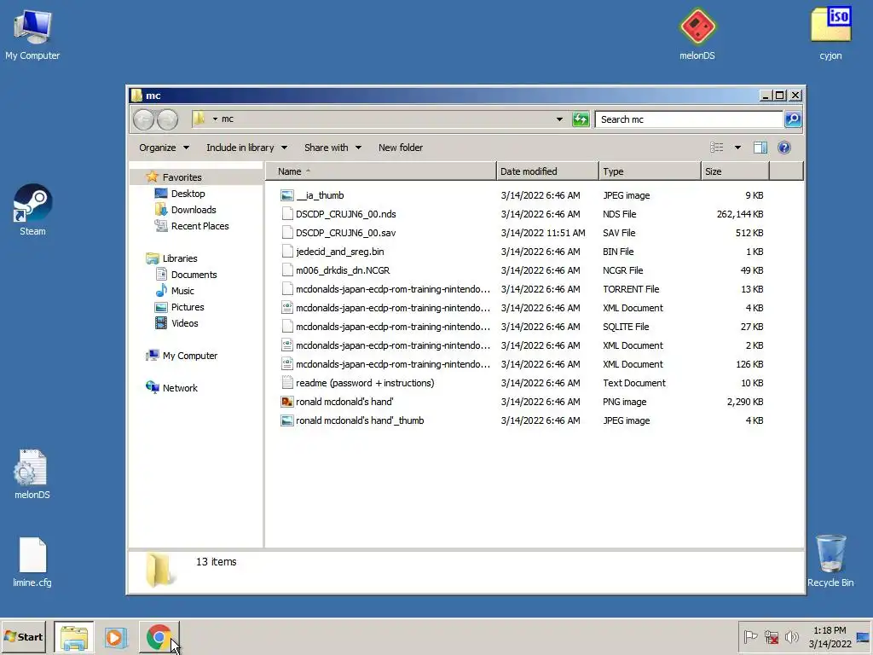Select the limine.cfg desktop file

pos(32,562)
